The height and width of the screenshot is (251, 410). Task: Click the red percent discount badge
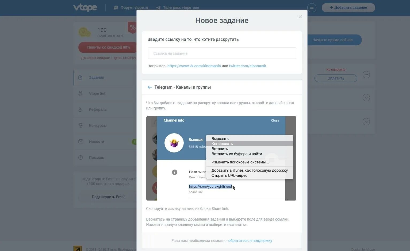(132, 27)
